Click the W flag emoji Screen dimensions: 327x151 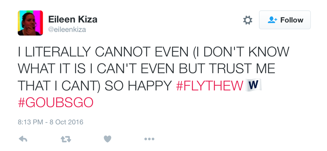point(253,86)
